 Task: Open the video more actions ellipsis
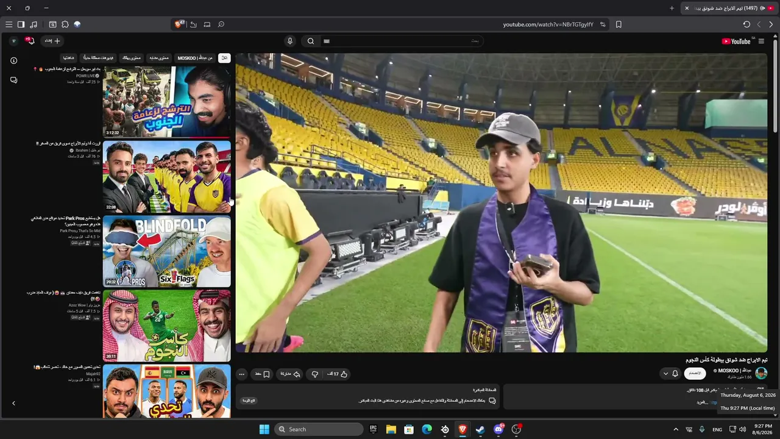pyautogui.click(x=242, y=374)
